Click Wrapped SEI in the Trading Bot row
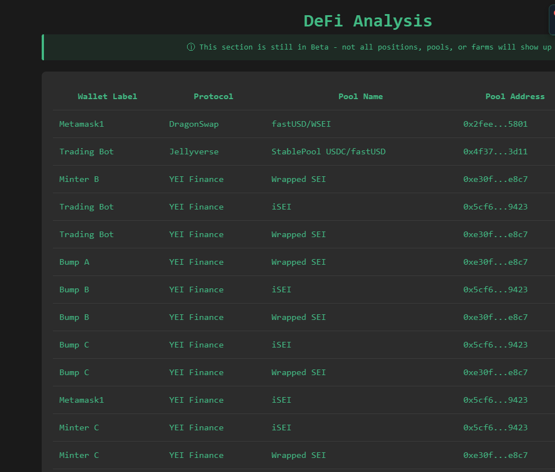Screen dimensions: 555x472 299,234
